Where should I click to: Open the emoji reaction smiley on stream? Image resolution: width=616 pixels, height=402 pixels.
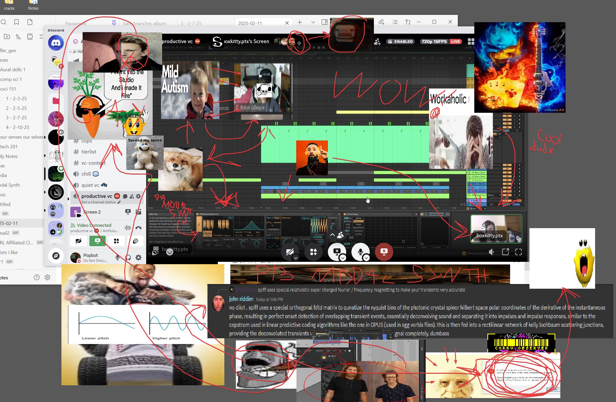(170, 252)
